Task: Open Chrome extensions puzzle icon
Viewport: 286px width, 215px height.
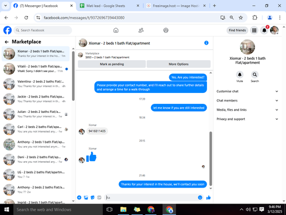Action: [x=255, y=18]
